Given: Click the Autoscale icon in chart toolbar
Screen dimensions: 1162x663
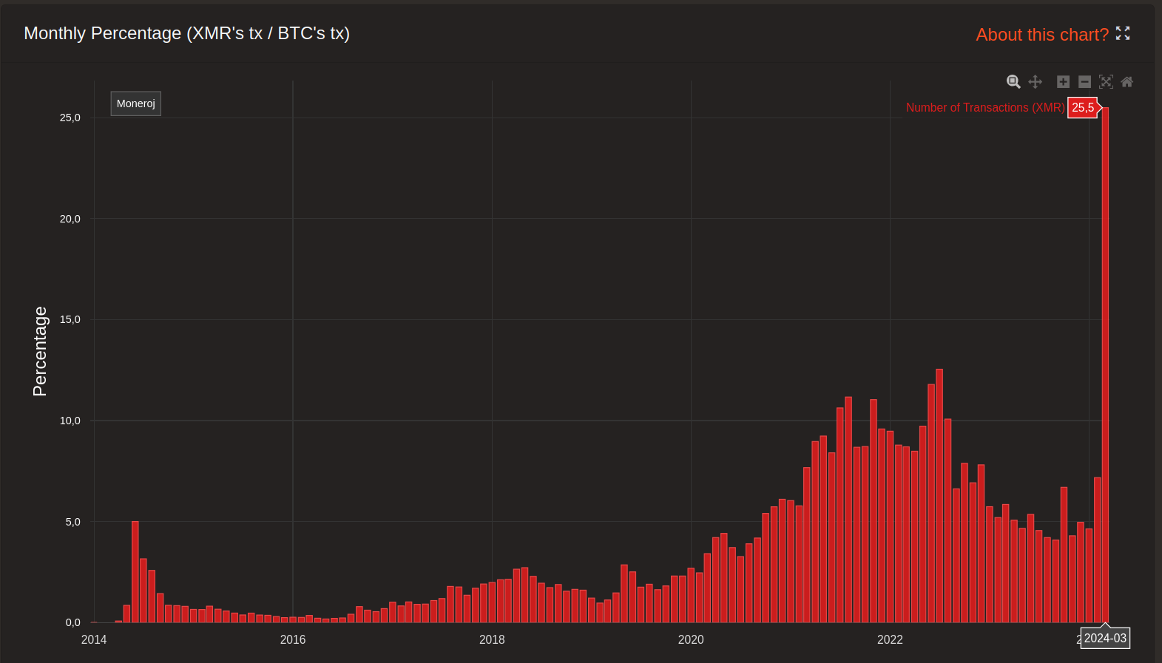Looking at the screenshot, I should pyautogui.click(x=1106, y=82).
